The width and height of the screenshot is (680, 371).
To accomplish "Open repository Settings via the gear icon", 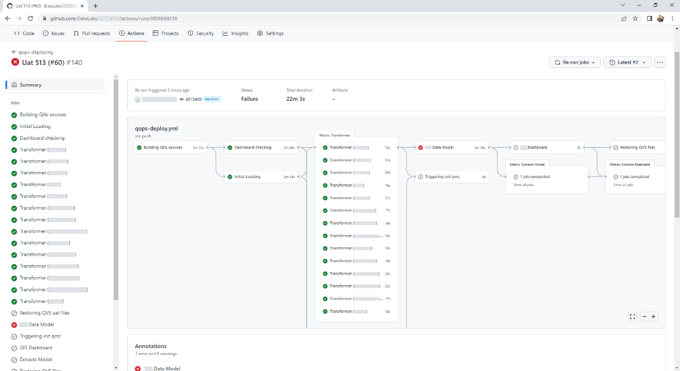I will click(259, 33).
